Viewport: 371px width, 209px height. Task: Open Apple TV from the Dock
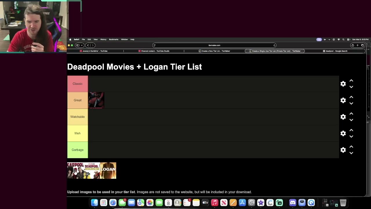tap(205, 203)
